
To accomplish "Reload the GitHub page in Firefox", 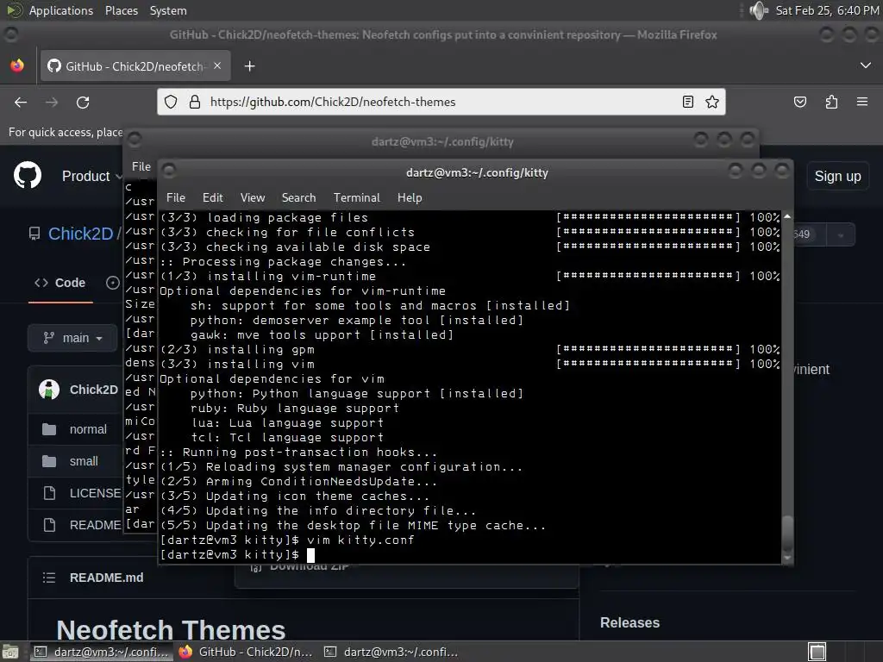I will (x=83, y=102).
